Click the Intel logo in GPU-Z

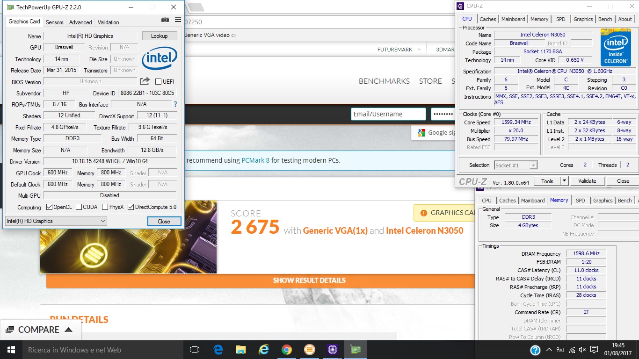click(159, 58)
